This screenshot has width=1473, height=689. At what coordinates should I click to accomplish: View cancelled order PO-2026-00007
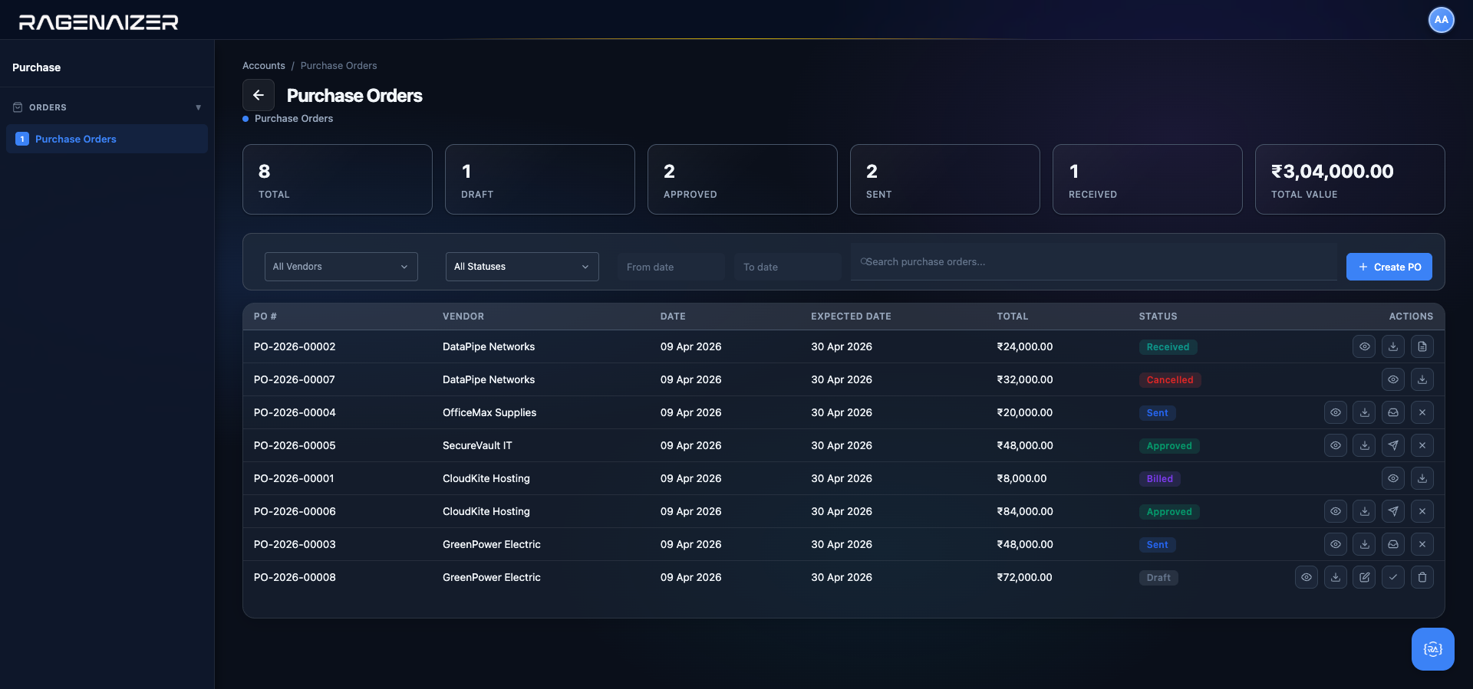click(1393, 379)
